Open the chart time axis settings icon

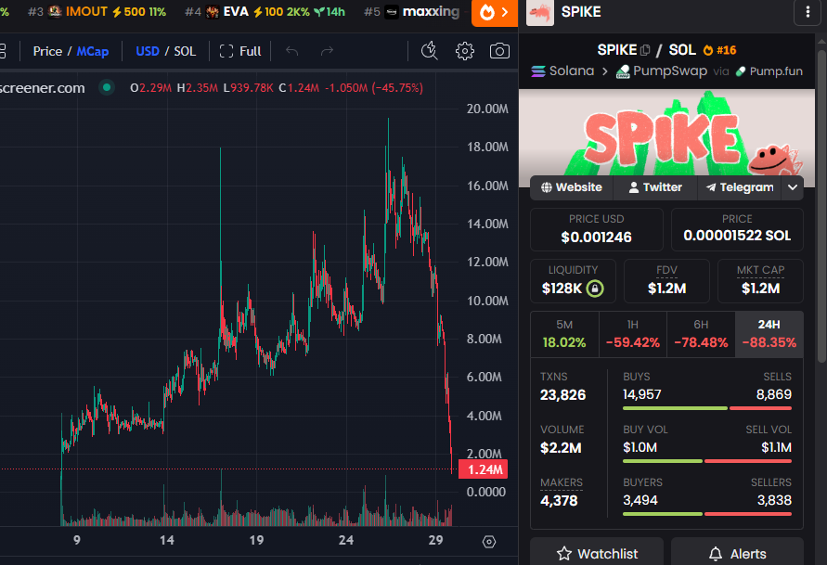tap(489, 542)
